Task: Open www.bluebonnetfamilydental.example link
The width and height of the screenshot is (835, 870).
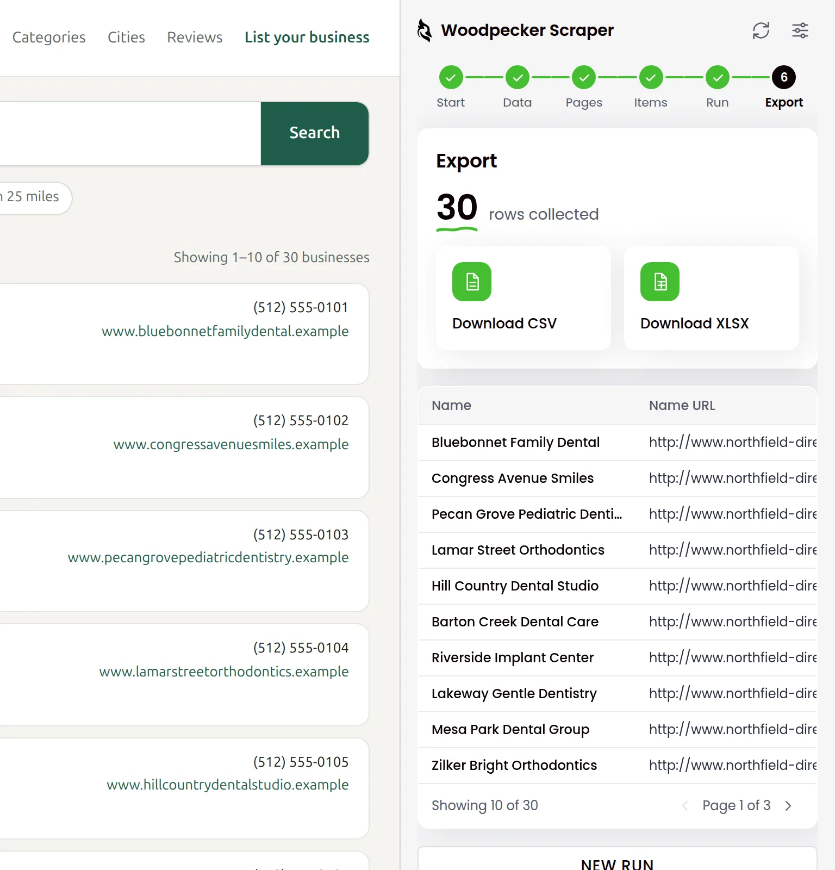Action: pos(225,331)
